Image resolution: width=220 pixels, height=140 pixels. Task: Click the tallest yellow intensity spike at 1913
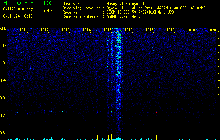pyautogui.click(x=65, y=135)
